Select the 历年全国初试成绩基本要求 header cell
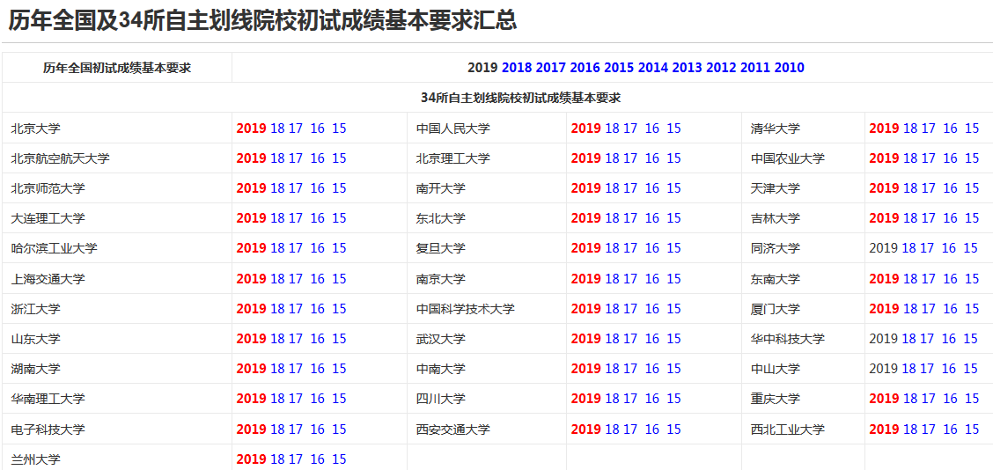Viewport: 993px width, 470px height. 117,68
